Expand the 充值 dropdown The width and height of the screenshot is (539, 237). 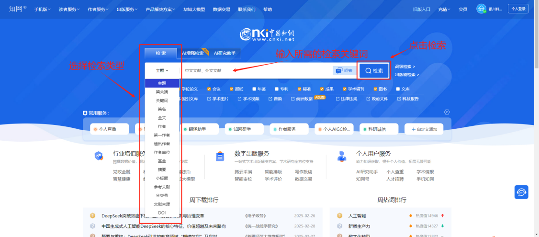pos(445,9)
